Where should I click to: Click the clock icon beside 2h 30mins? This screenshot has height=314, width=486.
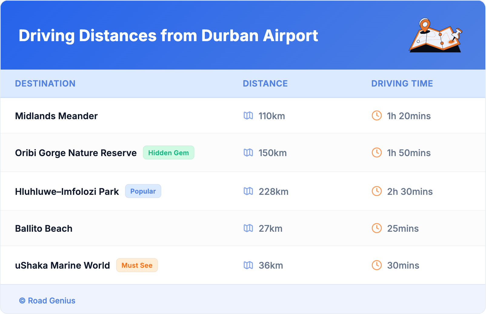377,191
